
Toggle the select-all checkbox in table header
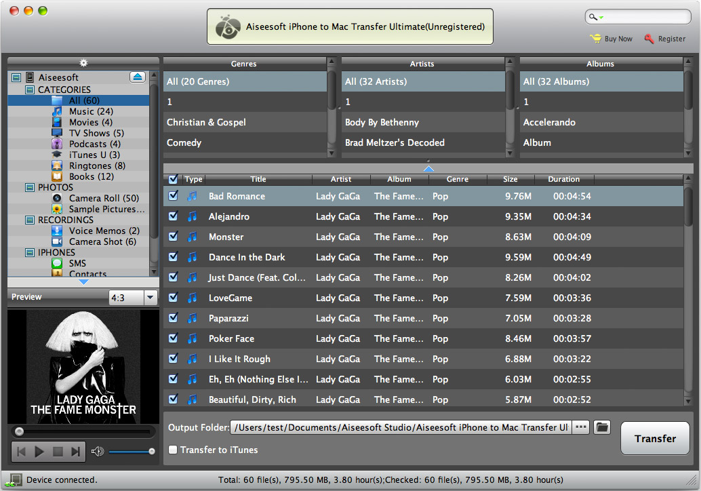(x=174, y=179)
